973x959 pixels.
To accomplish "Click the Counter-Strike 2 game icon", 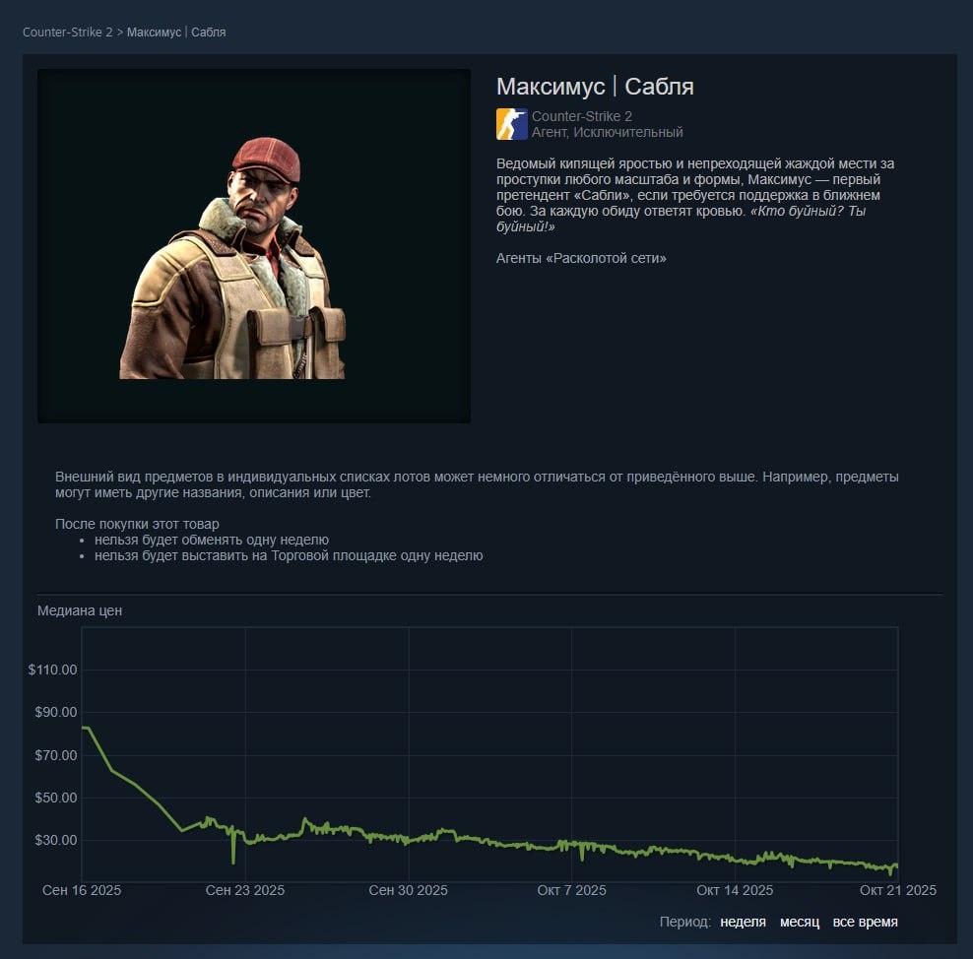I will click(x=511, y=124).
